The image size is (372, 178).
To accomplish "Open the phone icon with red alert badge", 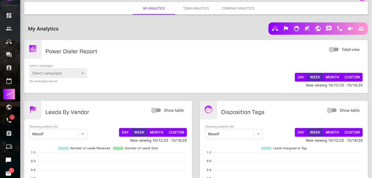I will (9, 120).
